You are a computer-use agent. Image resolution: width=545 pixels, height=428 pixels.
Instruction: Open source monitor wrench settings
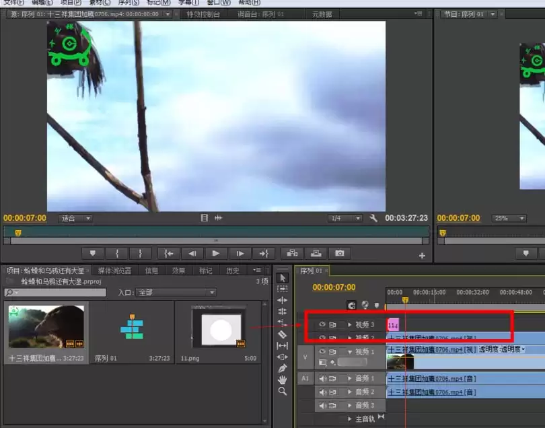(x=373, y=218)
